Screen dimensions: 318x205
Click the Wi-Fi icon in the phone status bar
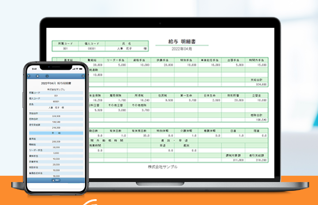(77, 69)
